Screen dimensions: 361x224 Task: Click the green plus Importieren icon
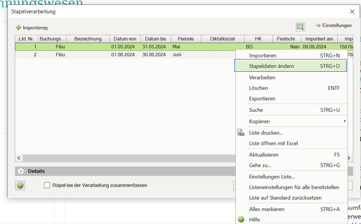[x=18, y=27]
